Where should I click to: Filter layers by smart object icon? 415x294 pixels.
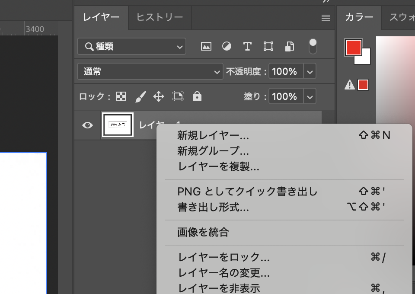pyautogui.click(x=290, y=47)
